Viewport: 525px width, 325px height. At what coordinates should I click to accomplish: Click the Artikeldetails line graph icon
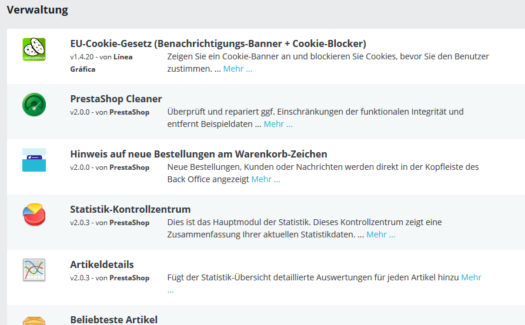pos(34,270)
